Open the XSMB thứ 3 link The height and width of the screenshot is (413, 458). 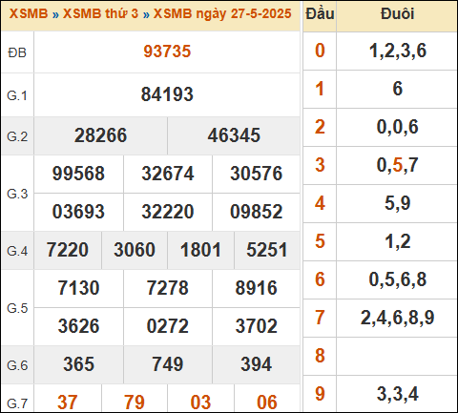[x=100, y=13]
